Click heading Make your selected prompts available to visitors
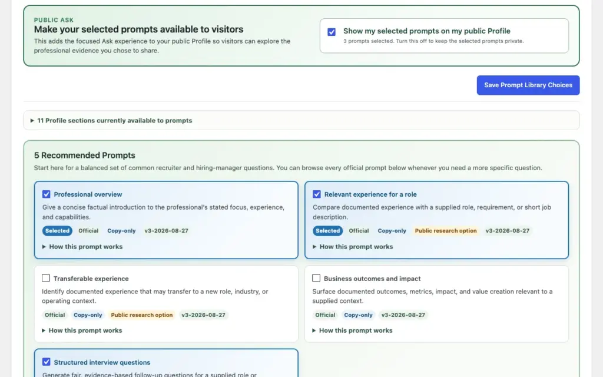 pyautogui.click(x=139, y=29)
